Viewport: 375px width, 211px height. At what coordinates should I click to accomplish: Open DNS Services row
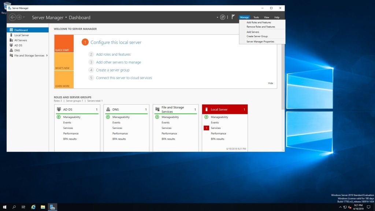pos(117,128)
